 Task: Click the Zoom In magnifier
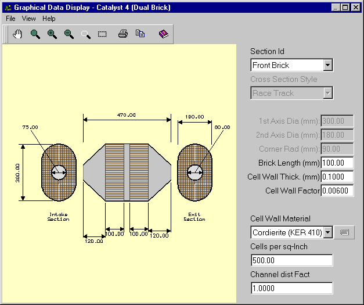click(52, 34)
